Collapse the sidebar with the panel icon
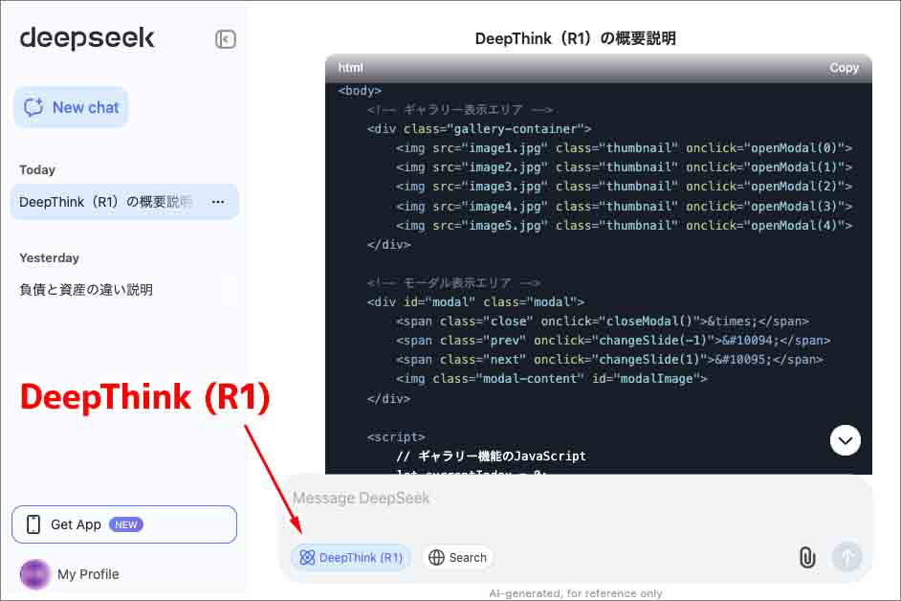This screenshot has height=601, width=901. (226, 39)
